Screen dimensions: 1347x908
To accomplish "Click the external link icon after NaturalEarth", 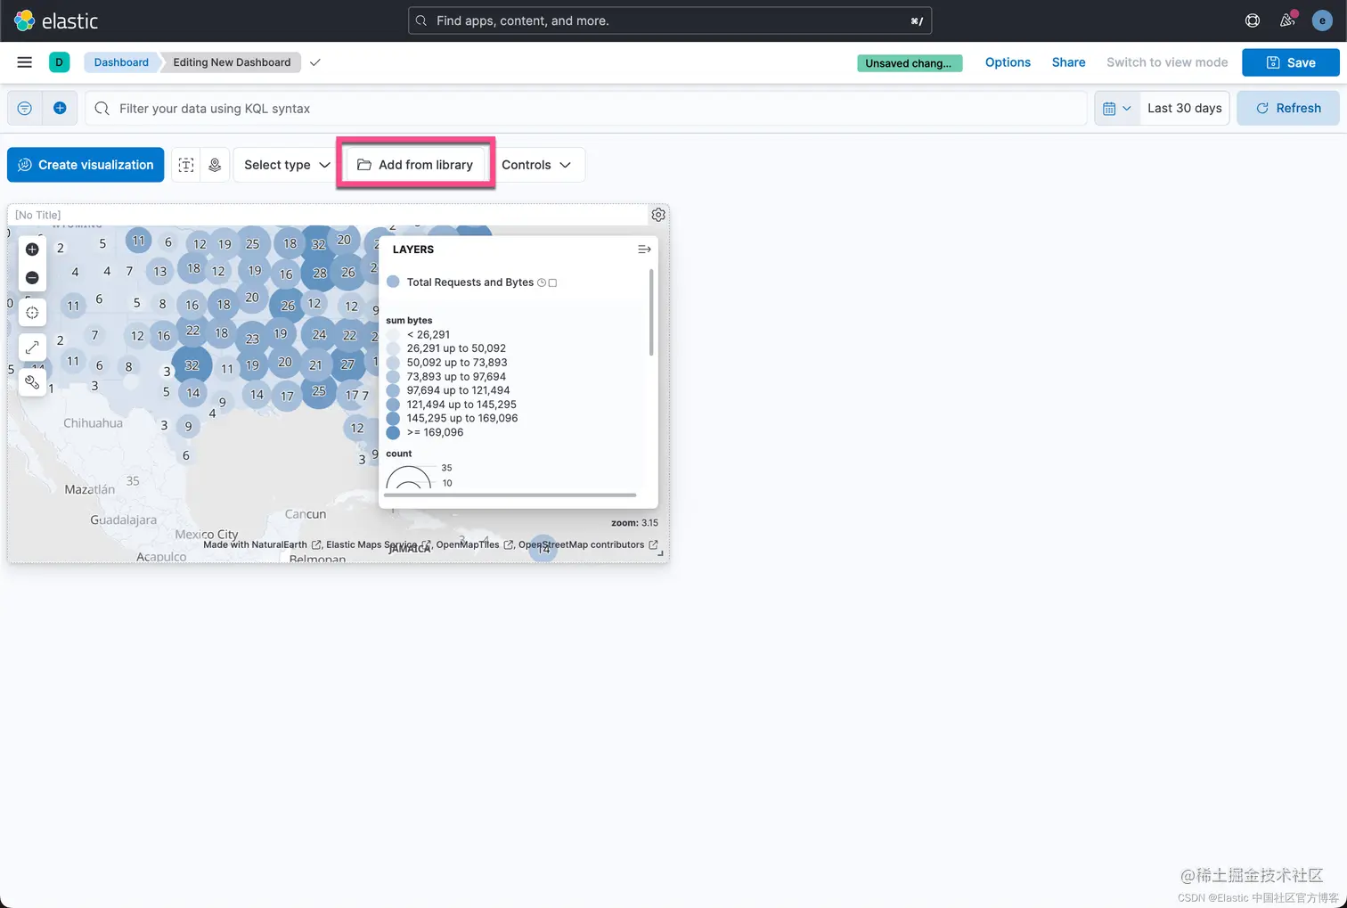I will (x=316, y=544).
